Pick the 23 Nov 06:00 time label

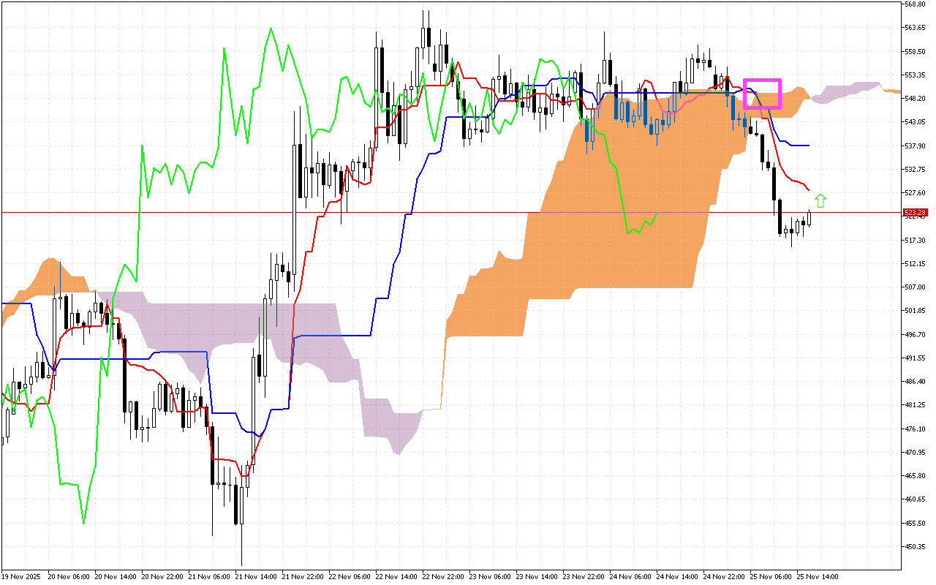pyautogui.click(x=491, y=576)
